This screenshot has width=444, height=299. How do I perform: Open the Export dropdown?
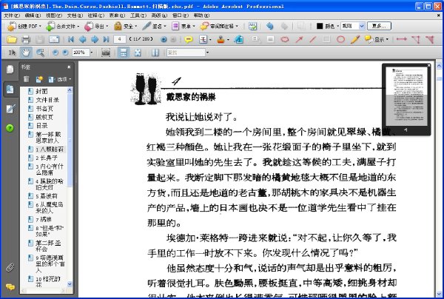(96, 27)
